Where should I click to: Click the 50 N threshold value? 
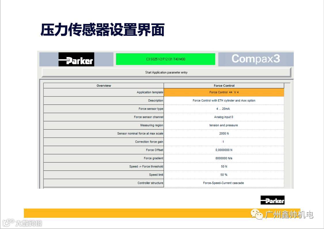click(224, 166)
